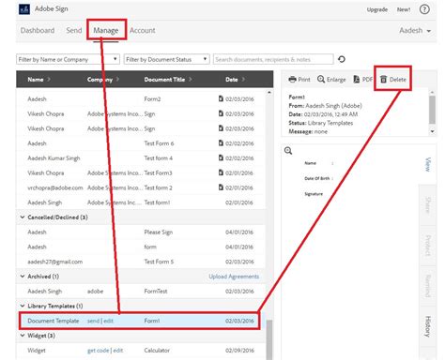Open the Share side tab
Viewport: 445px width, 360px height.
coord(427,204)
